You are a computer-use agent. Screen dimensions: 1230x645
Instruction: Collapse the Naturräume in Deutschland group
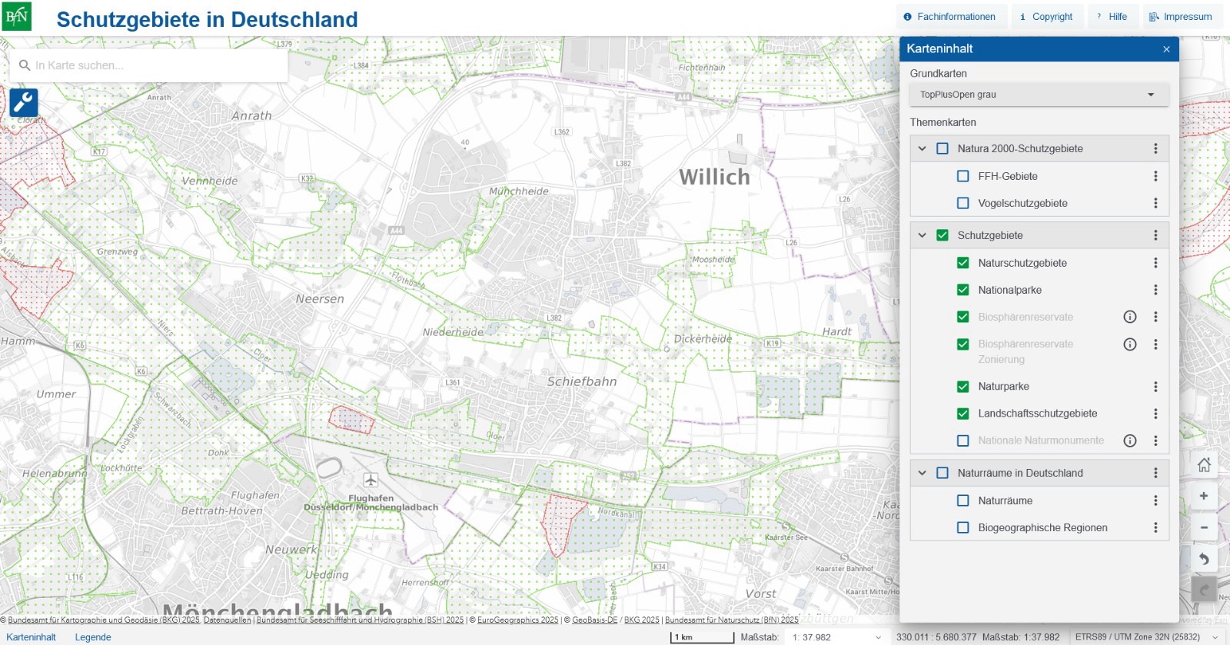[x=922, y=473]
